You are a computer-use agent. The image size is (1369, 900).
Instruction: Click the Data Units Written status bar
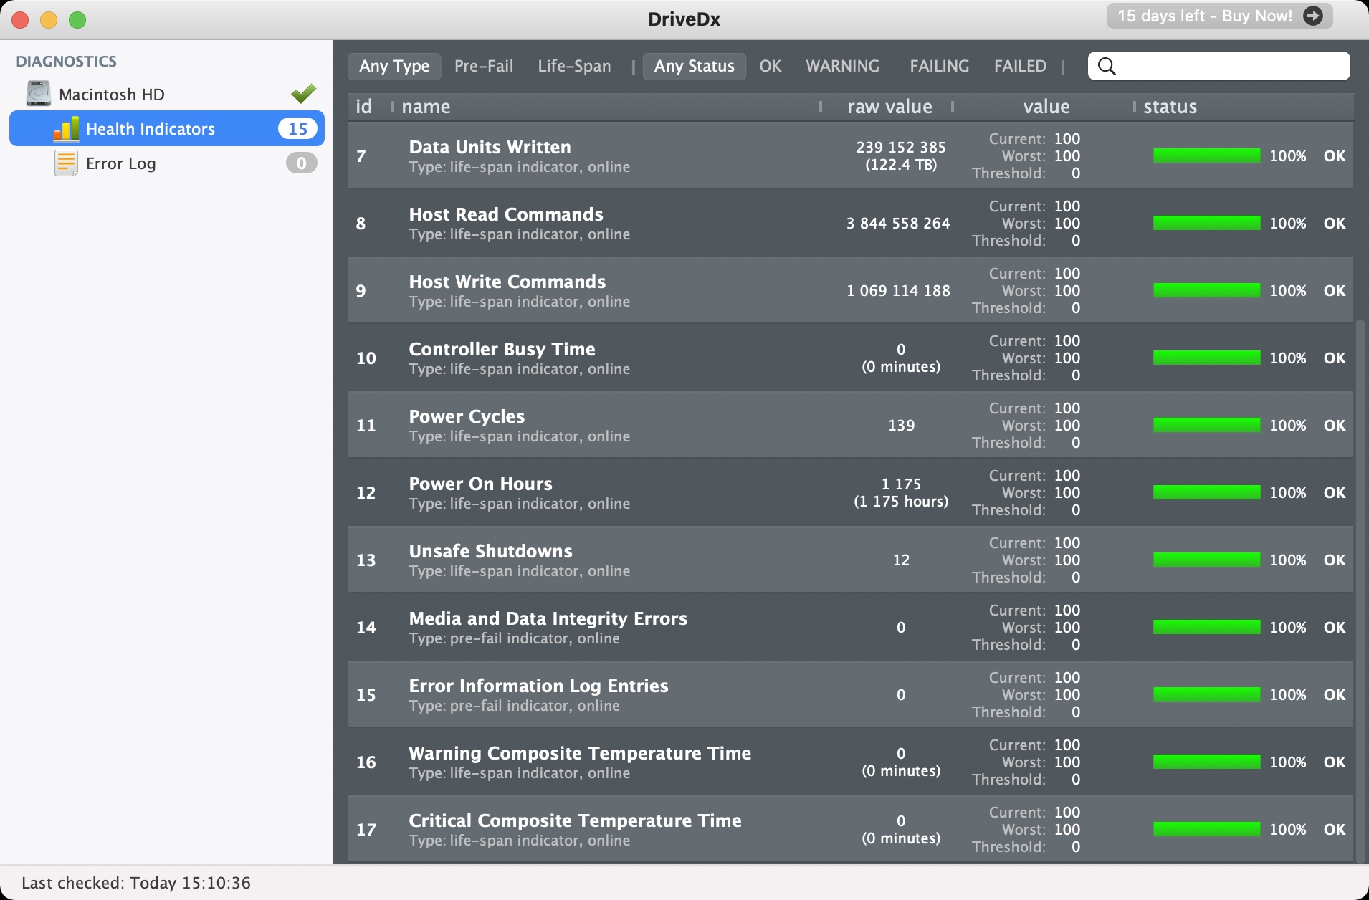pos(1206,155)
